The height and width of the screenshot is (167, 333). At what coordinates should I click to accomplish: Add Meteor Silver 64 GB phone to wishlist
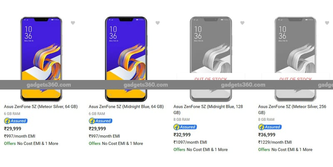[73, 23]
